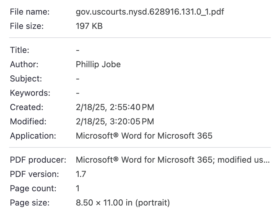Click the "Created:" label
This screenshot has height=213, width=274.
pyautogui.click(x=27, y=107)
